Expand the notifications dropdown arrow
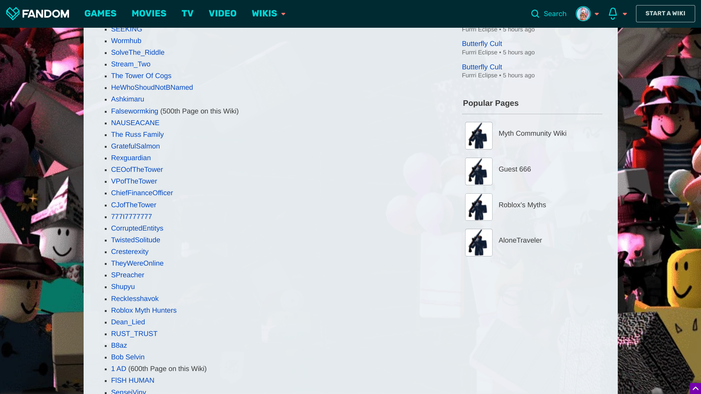Viewport: 701px width, 394px height. [x=625, y=14]
